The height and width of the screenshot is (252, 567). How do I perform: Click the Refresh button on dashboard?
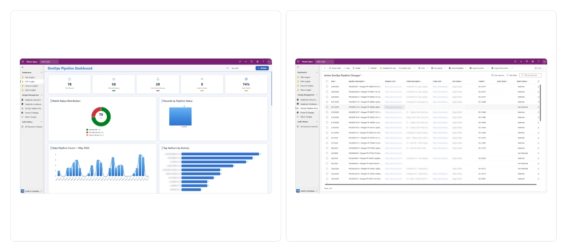click(262, 68)
